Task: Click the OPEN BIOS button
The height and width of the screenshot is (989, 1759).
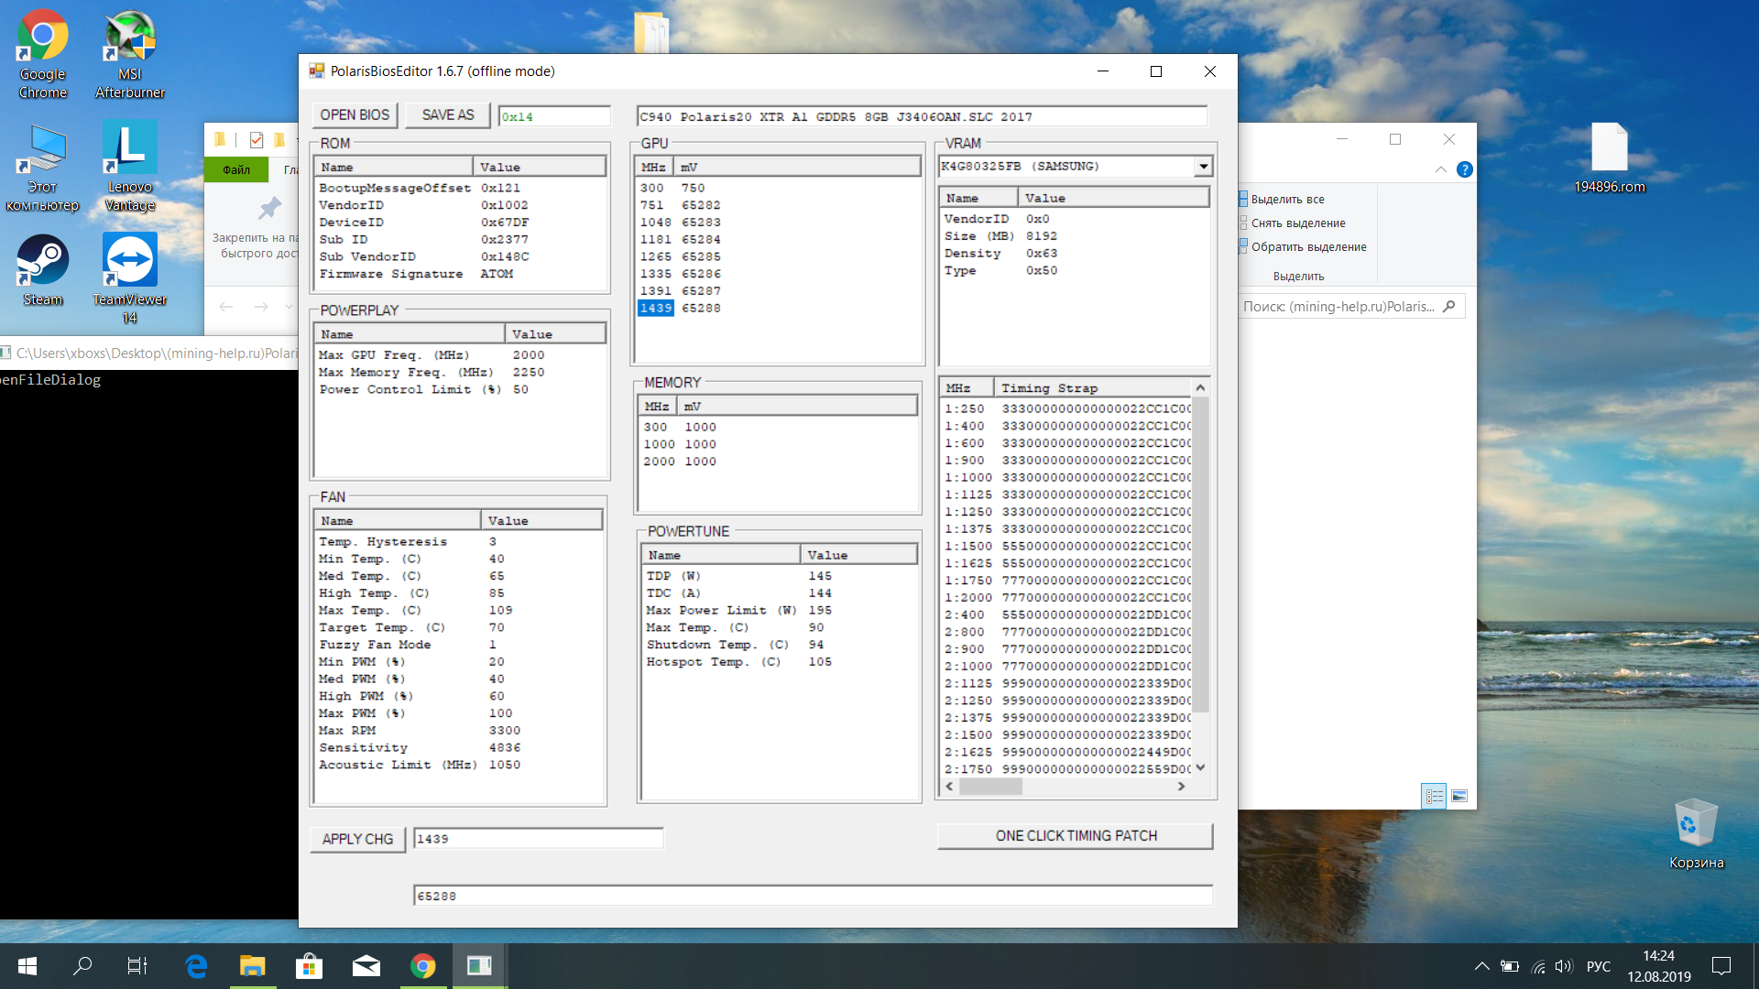Action: point(355,115)
